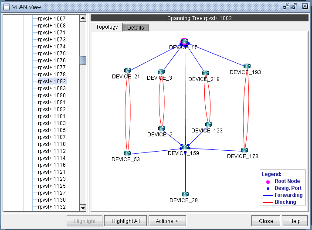
Task: Select rpvst+ 1101 in the list
Action: [x=51, y=116]
